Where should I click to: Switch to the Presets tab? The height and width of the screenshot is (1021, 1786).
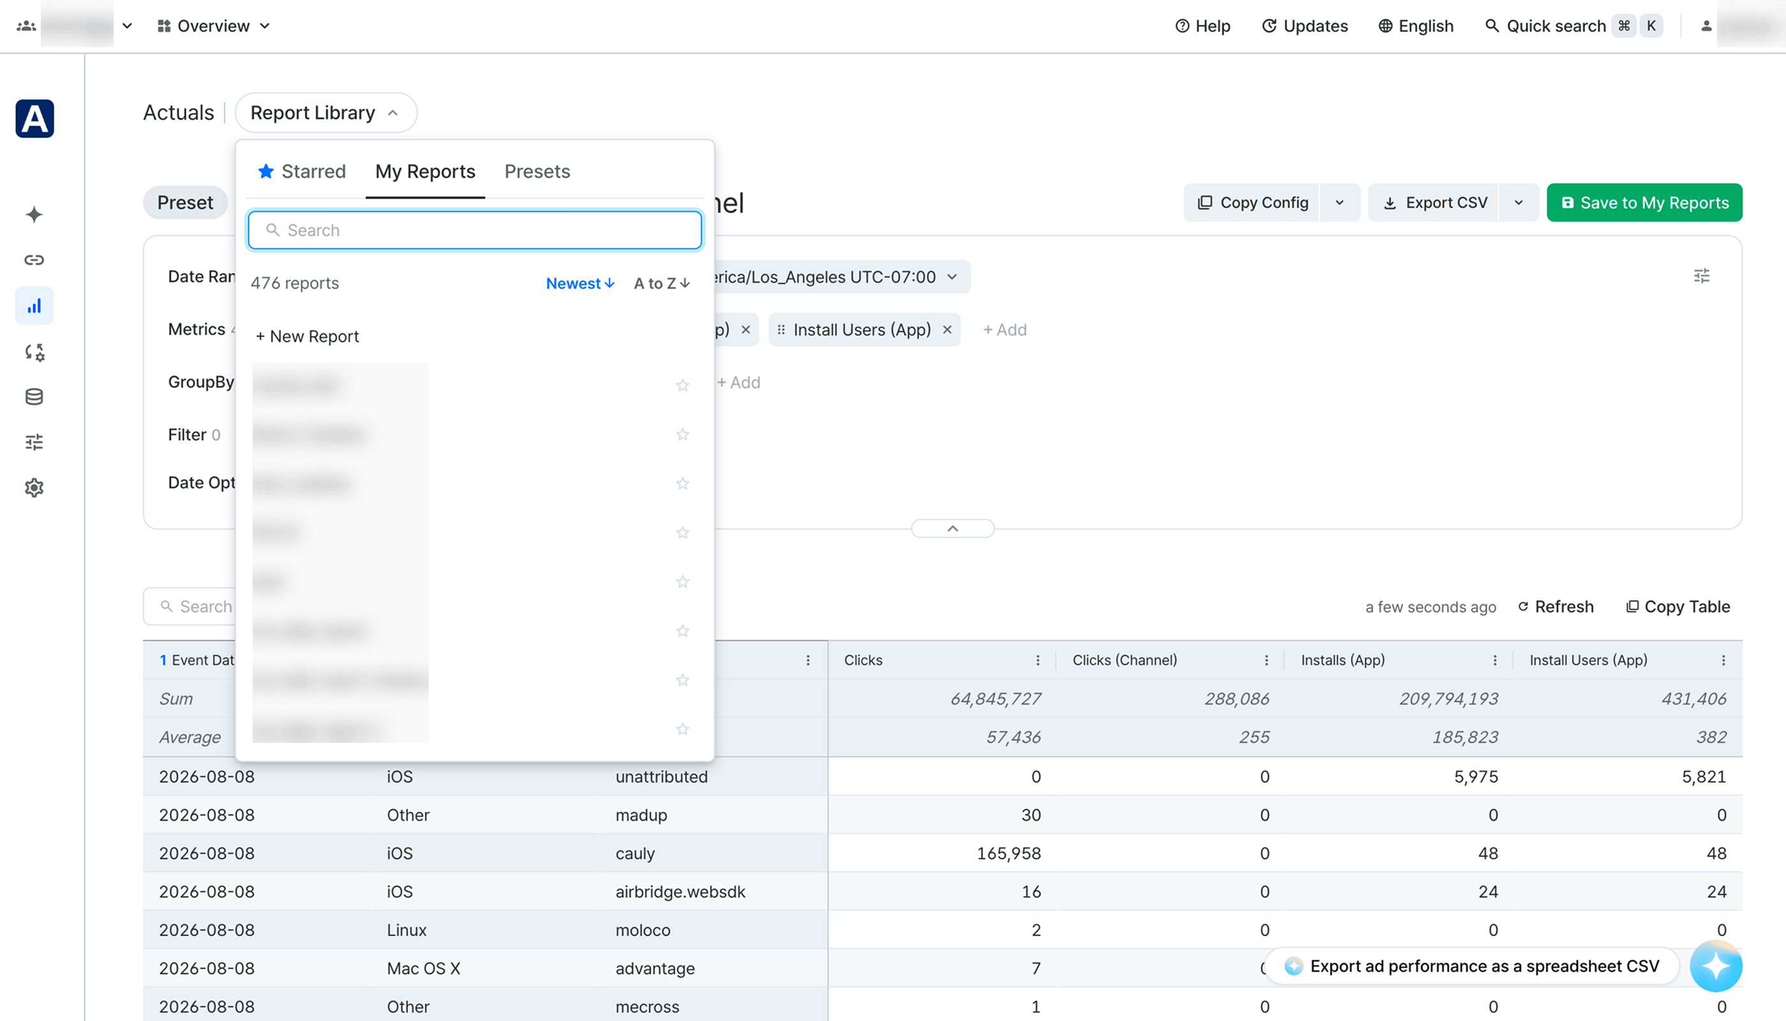click(538, 172)
